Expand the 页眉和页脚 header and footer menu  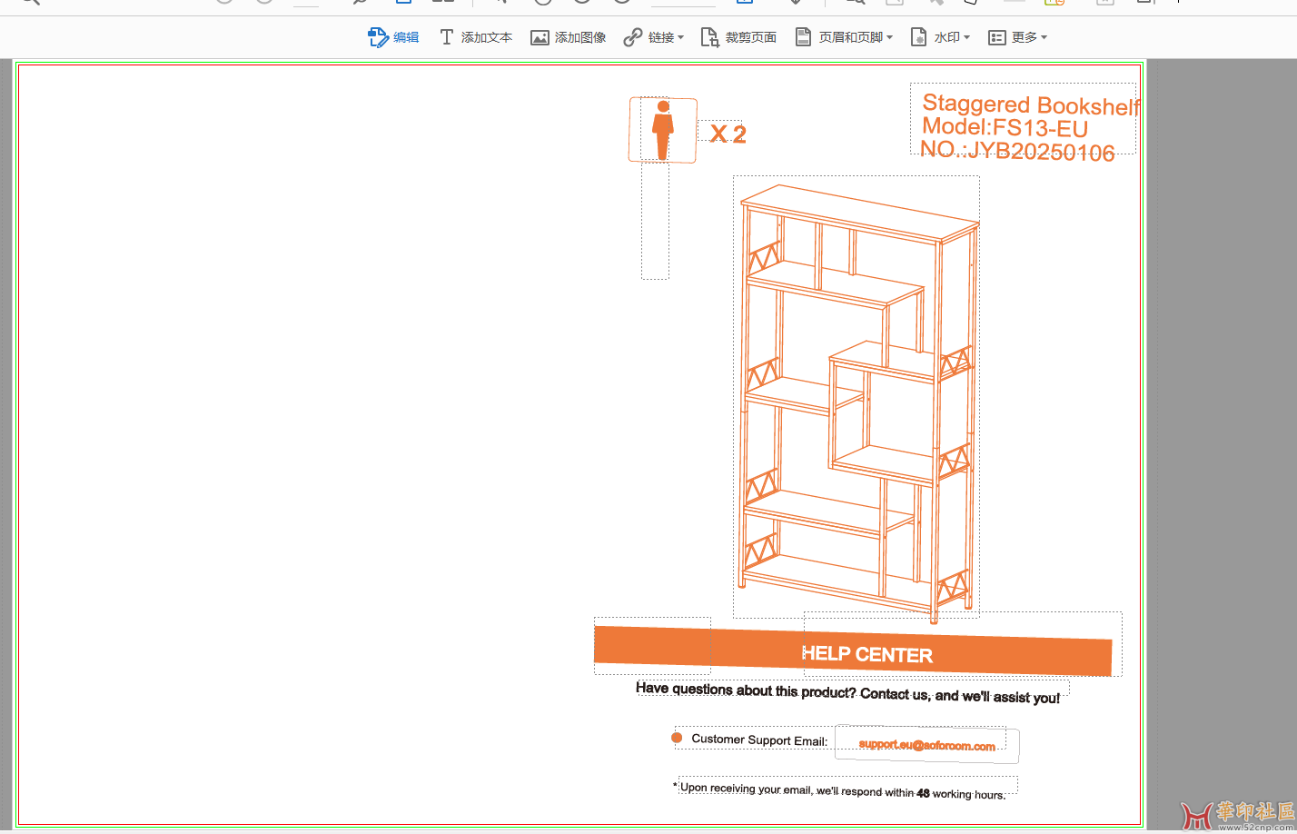tap(844, 37)
